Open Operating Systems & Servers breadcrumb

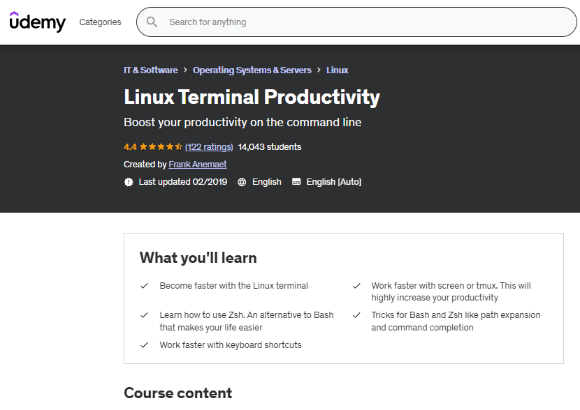tap(251, 70)
